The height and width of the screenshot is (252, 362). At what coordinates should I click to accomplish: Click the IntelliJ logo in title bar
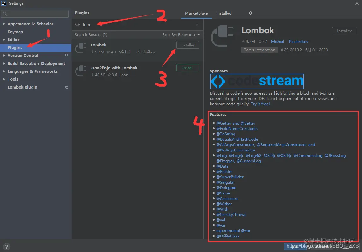(4, 3)
